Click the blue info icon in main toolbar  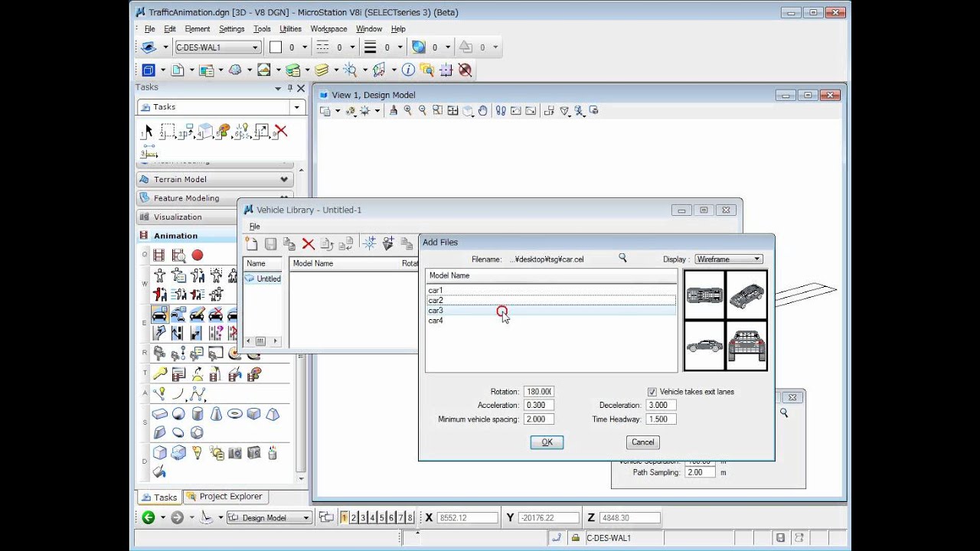click(x=408, y=70)
